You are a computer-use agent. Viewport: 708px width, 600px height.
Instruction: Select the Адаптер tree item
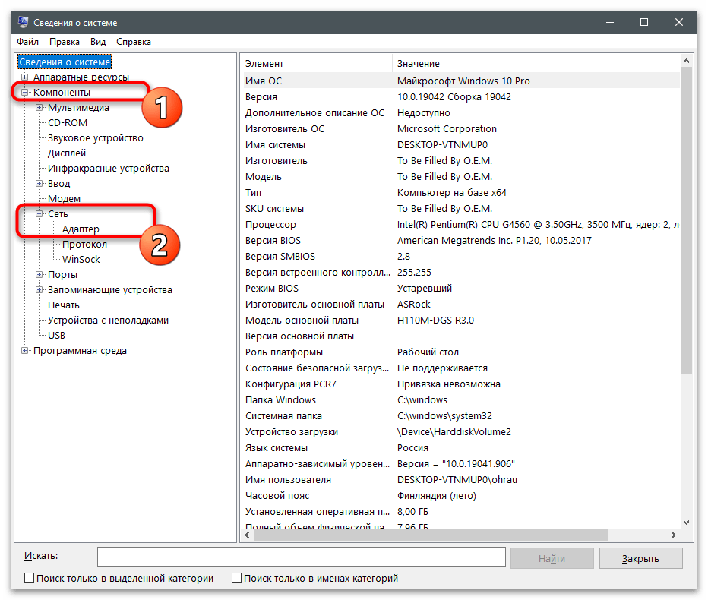(81, 229)
